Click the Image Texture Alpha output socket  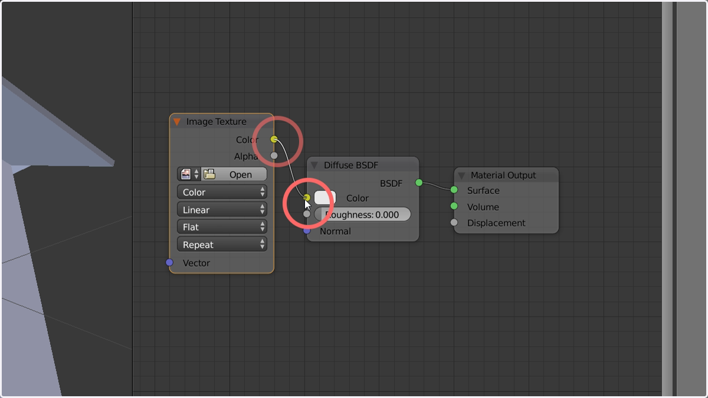pyautogui.click(x=274, y=156)
